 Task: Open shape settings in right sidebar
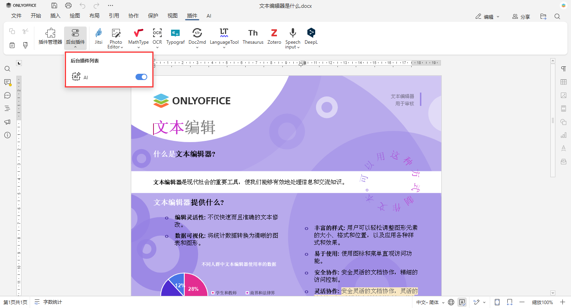coord(564,122)
